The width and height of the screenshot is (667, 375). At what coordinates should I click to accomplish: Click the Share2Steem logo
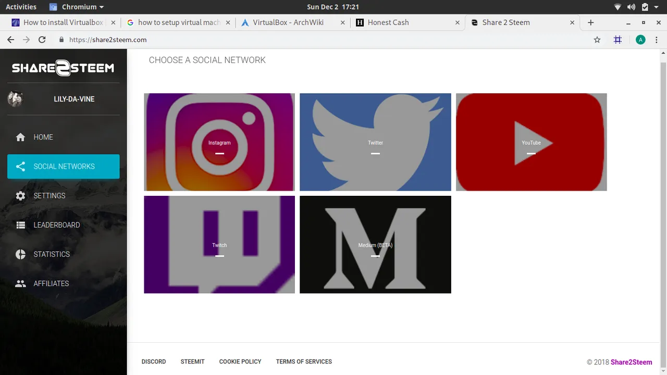63,68
